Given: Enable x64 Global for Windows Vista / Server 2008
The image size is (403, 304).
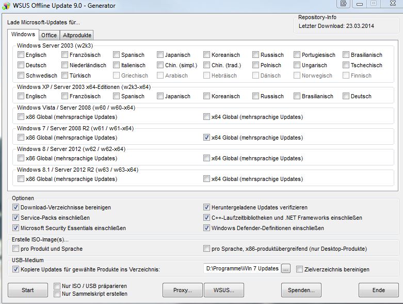Looking at the screenshot, I should (x=206, y=117).
